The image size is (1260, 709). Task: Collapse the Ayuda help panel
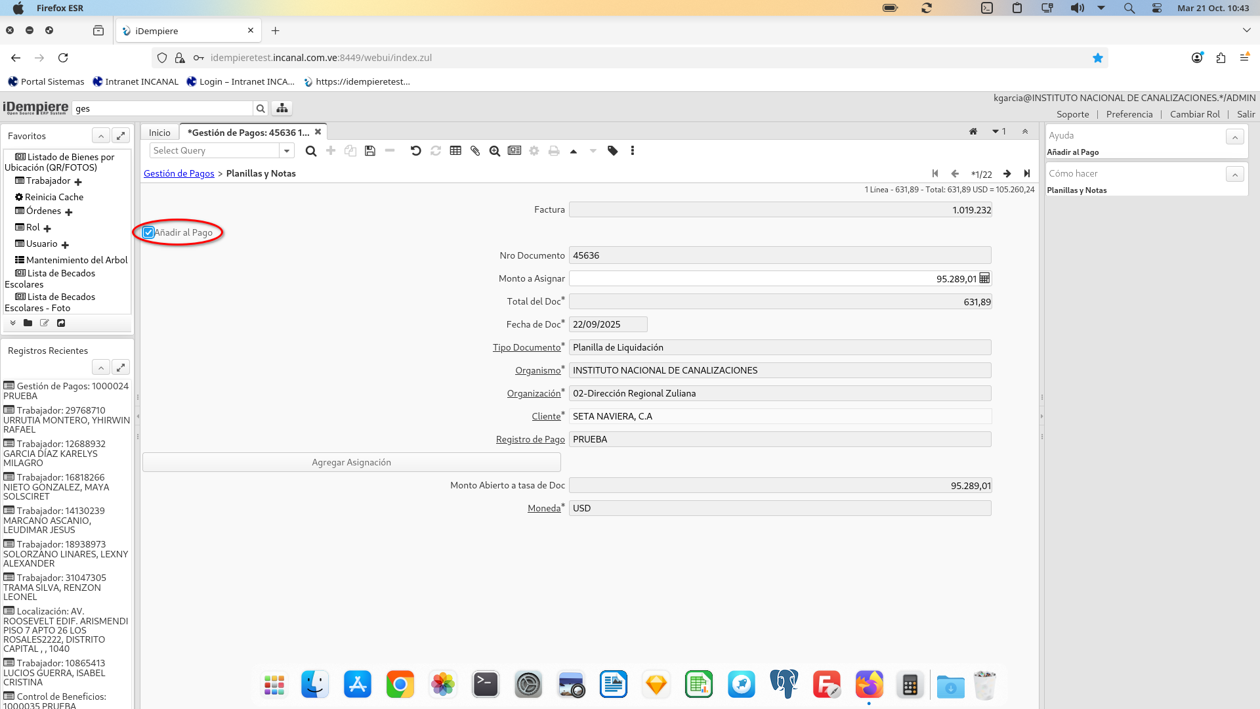click(1234, 137)
